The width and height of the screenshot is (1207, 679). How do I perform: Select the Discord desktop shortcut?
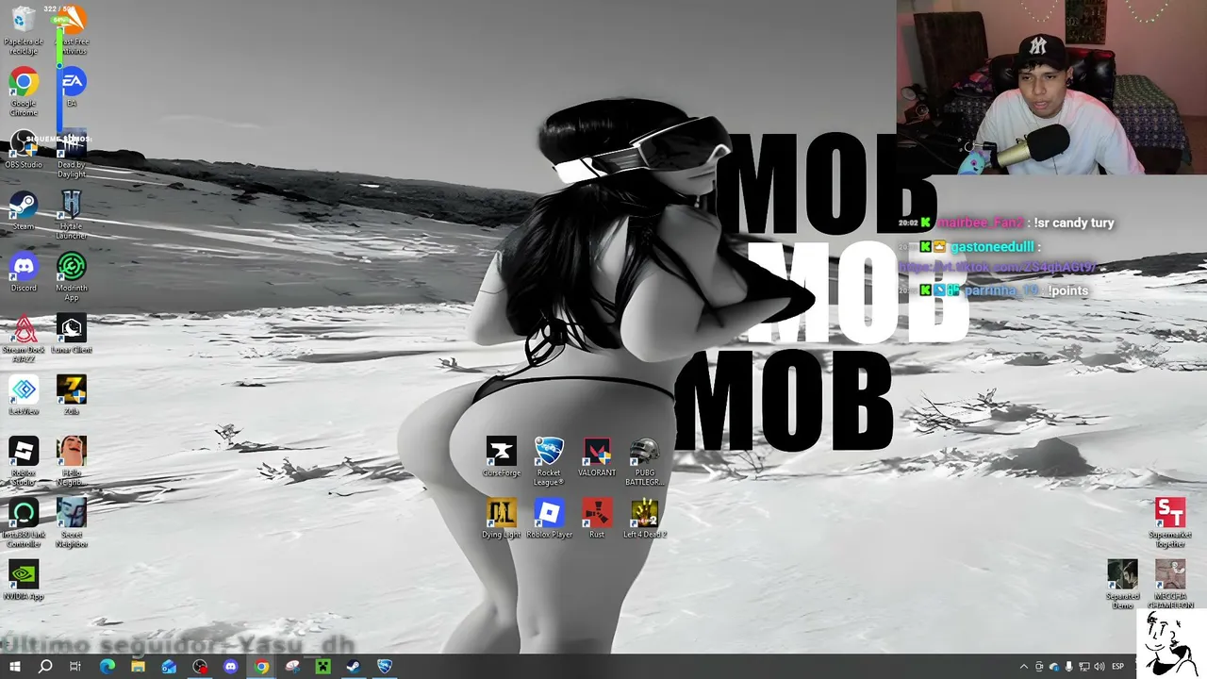(x=24, y=272)
